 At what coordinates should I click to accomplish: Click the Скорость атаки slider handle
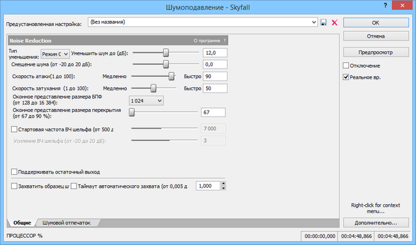172,77
